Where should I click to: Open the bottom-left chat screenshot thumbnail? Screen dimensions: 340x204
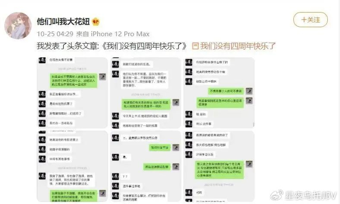[72, 166]
